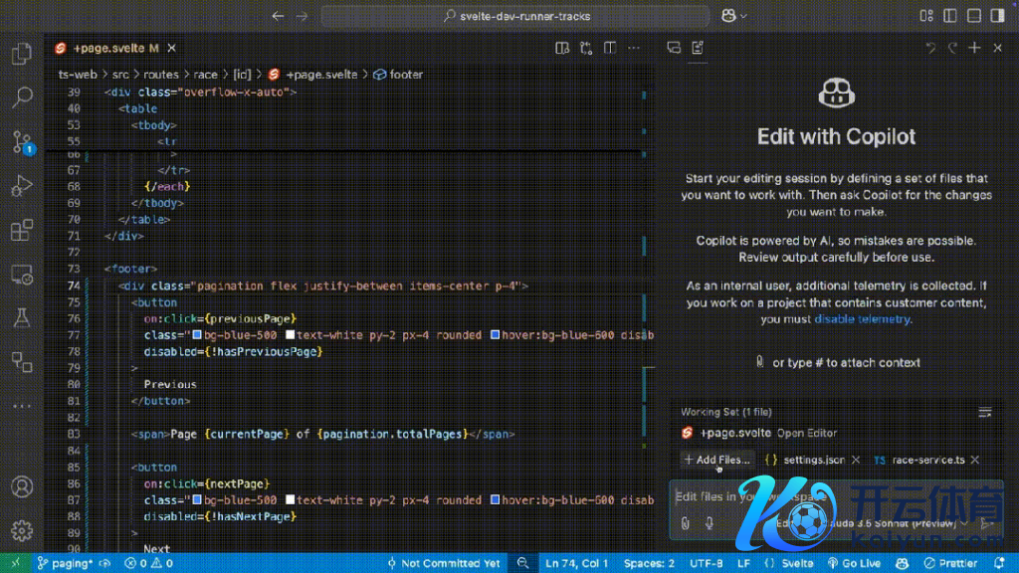Click the bg-blue-500 color swatch on line 77
Image resolution: width=1019 pixels, height=573 pixels.
197,335
